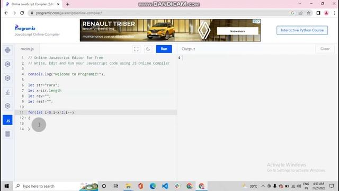Reload the Programiz page
This screenshot has width=339, height=191.
22,13
